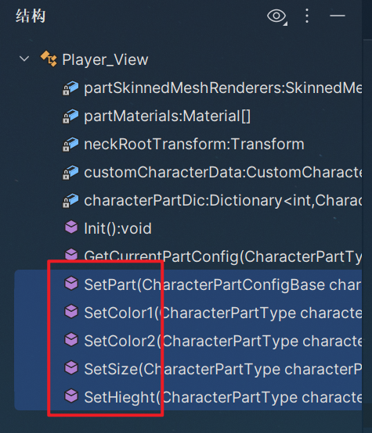
Task: Select the partSkinnedMeshRenderers field icon
Action: [x=70, y=88]
